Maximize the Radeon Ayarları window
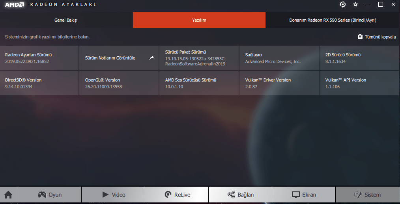Viewport: 400px width, 204px height. tap(381, 4)
